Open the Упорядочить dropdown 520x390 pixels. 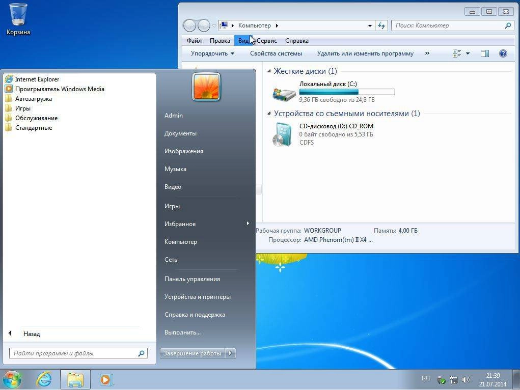pyautogui.click(x=212, y=53)
